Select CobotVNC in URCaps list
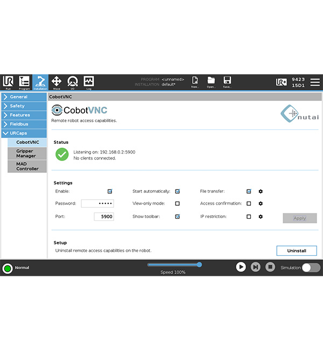323x350 pixels. [x=27, y=142]
